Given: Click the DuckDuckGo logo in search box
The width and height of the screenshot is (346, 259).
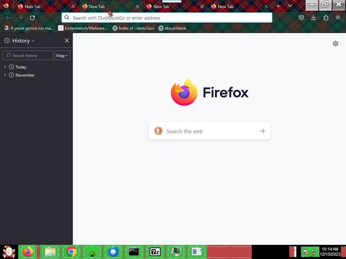Looking at the screenshot, I should pyautogui.click(x=158, y=131).
